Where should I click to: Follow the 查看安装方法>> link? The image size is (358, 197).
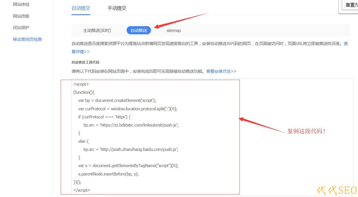tap(221, 71)
